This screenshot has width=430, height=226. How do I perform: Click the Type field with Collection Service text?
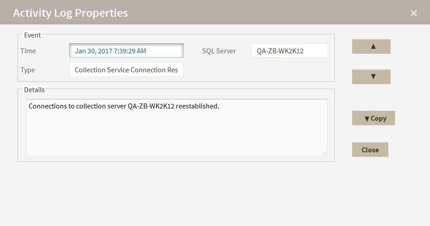pos(126,70)
